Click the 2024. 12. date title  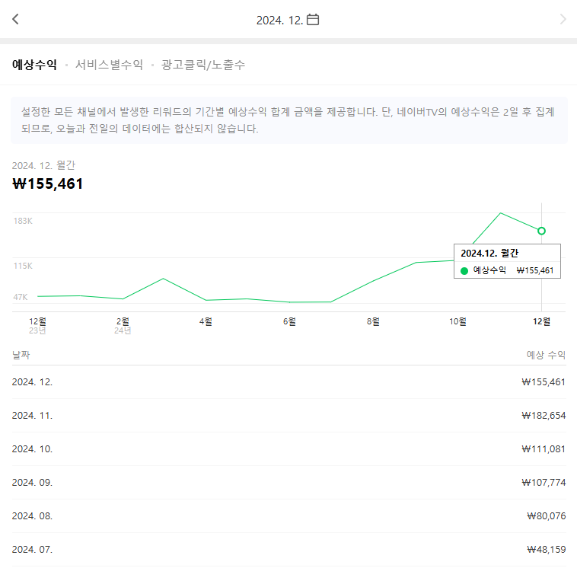[279, 21]
